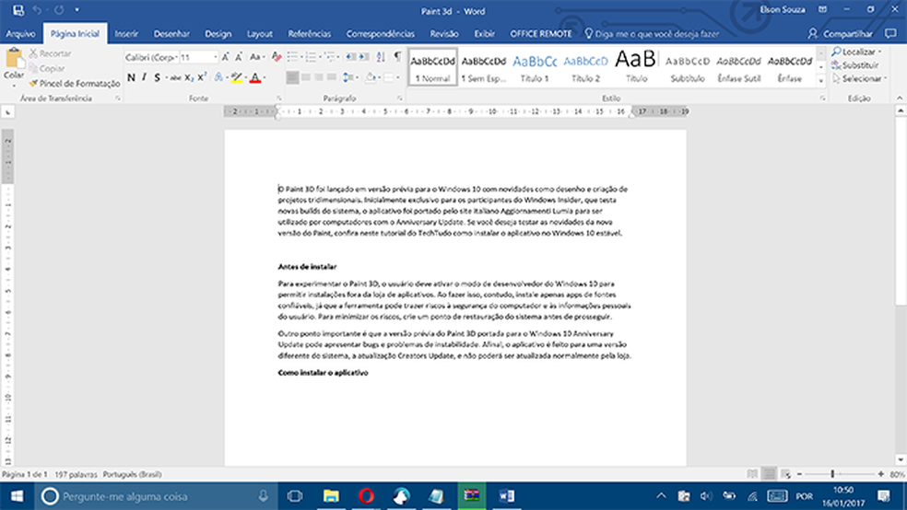Toggle superscript formatting
The height and width of the screenshot is (510, 907).
pyautogui.click(x=202, y=76)
